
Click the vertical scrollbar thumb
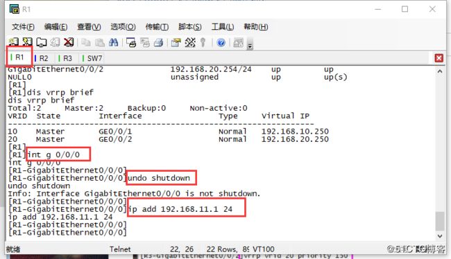[440, 221]
